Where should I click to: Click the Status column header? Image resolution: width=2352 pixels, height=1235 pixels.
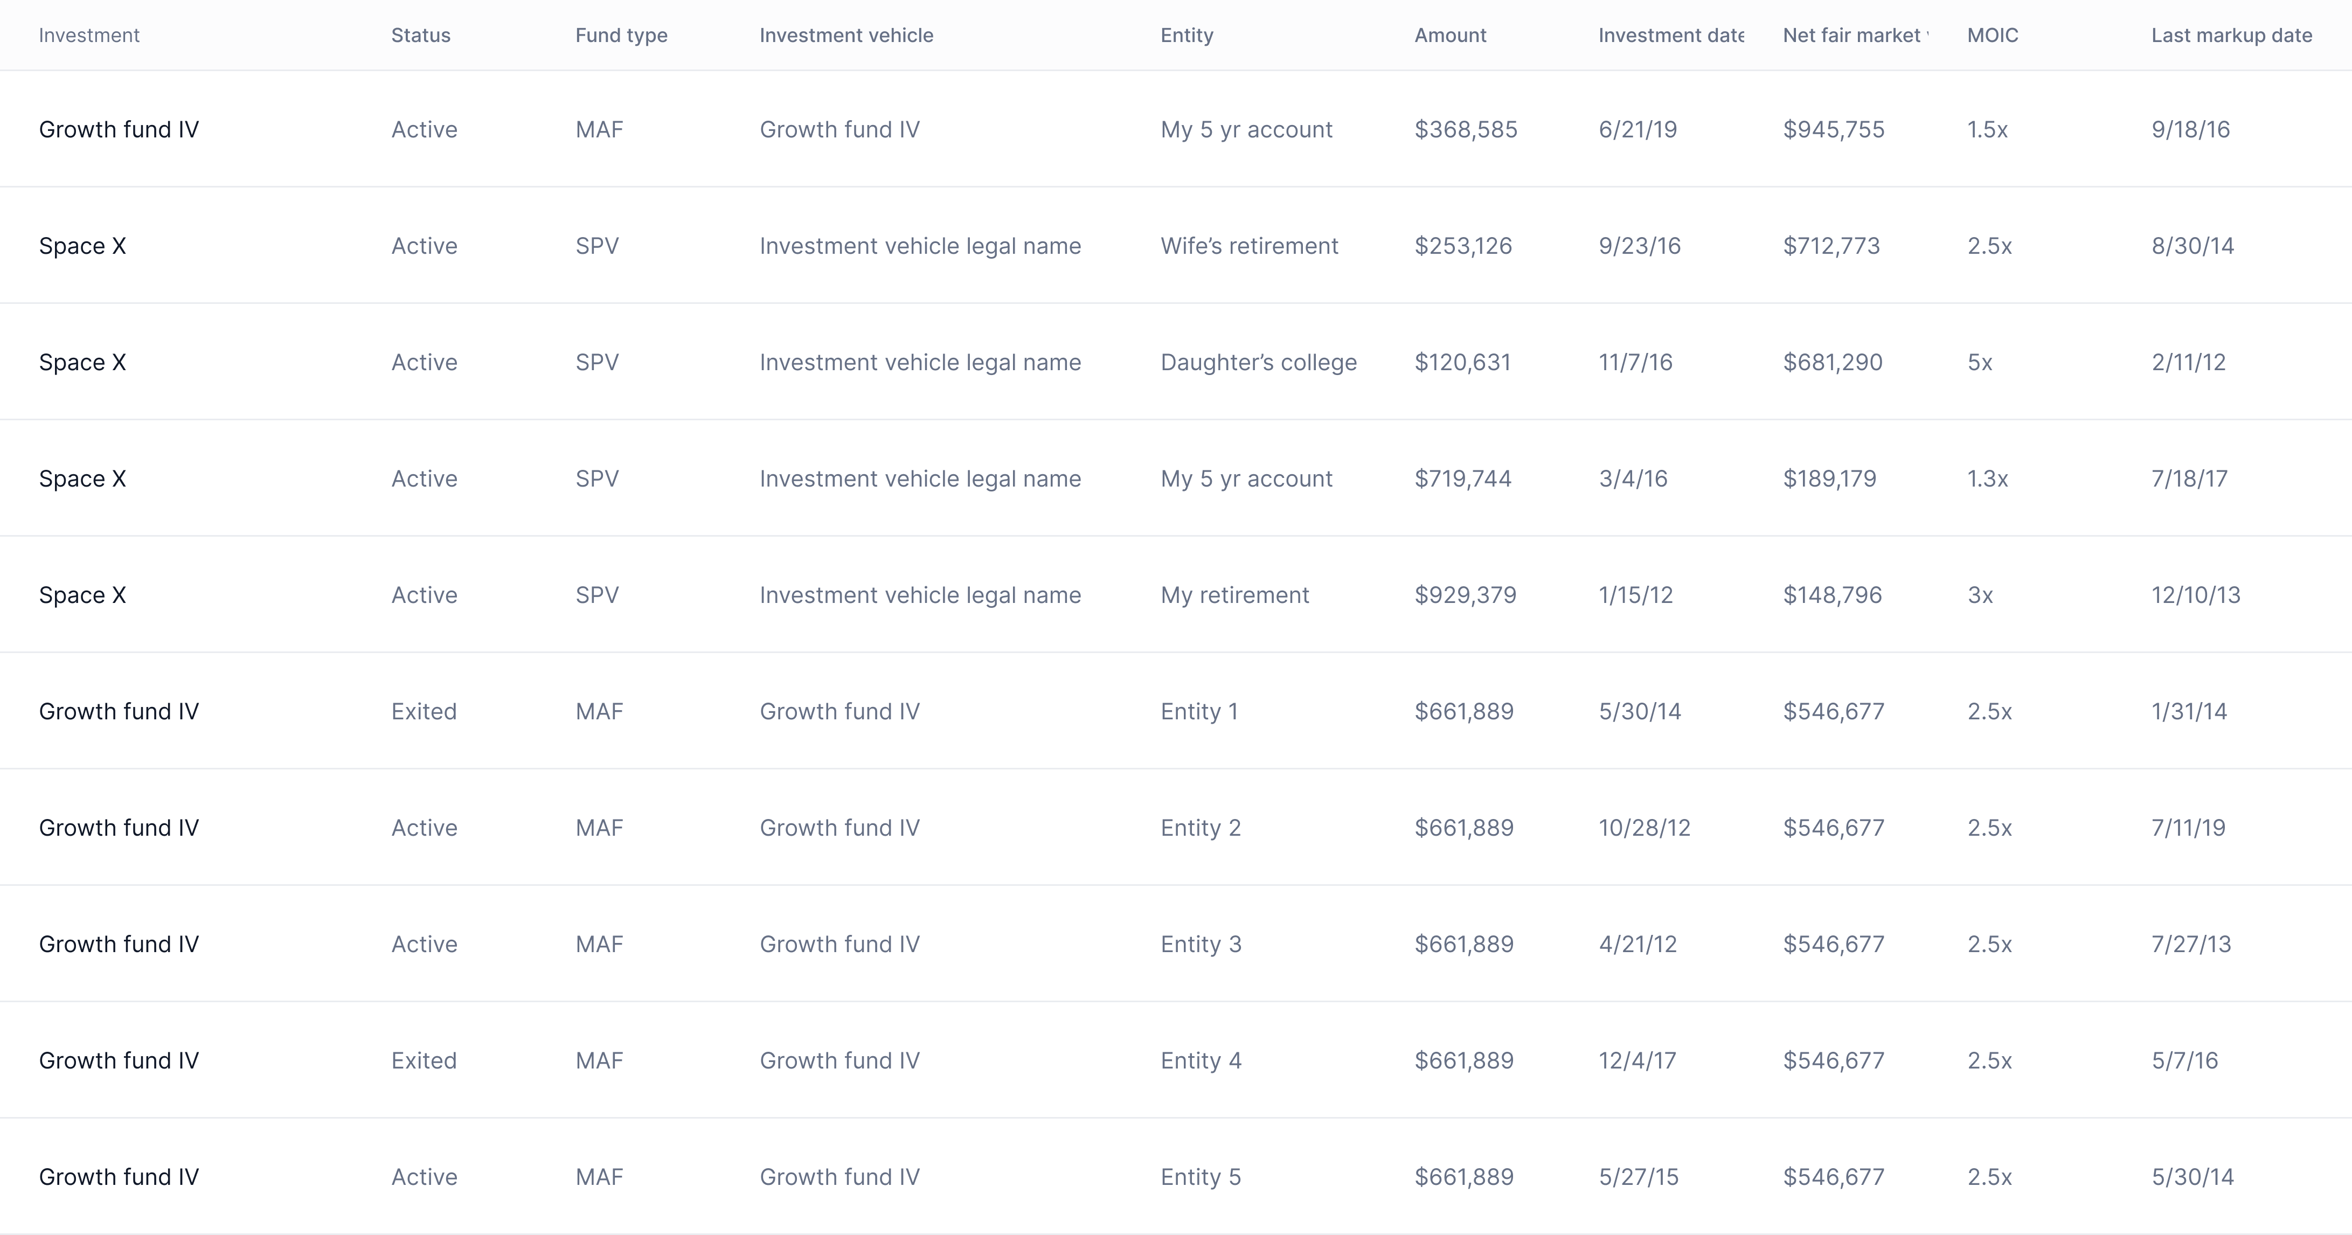coord(420,36)
